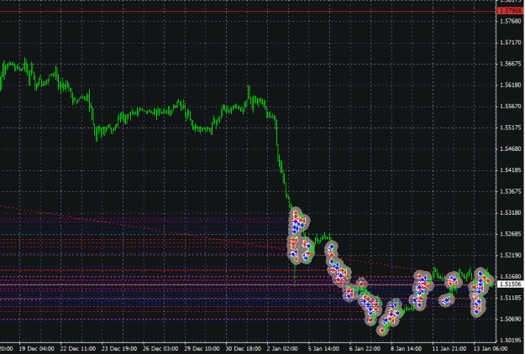Image resolution: width=525 pixels, height=354 pixels.
Task: Click the 26 Dec 03:00 time label
Action: pyautogui.click(x=160, y=348)
